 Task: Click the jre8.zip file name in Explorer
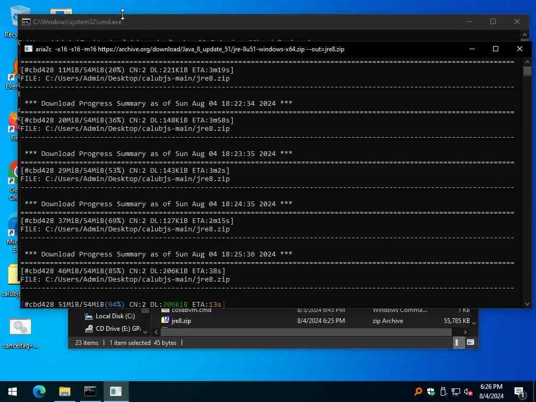tap(181, 321)
